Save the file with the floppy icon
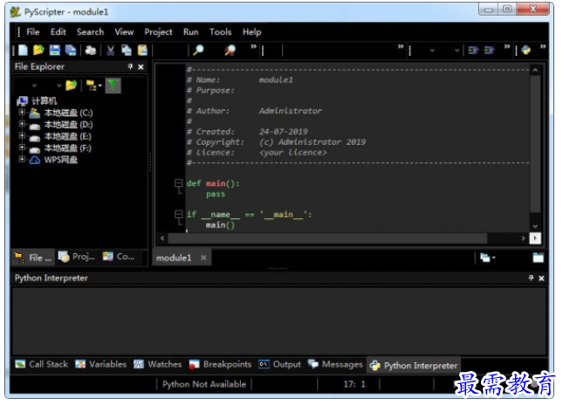 pos(55,50)
